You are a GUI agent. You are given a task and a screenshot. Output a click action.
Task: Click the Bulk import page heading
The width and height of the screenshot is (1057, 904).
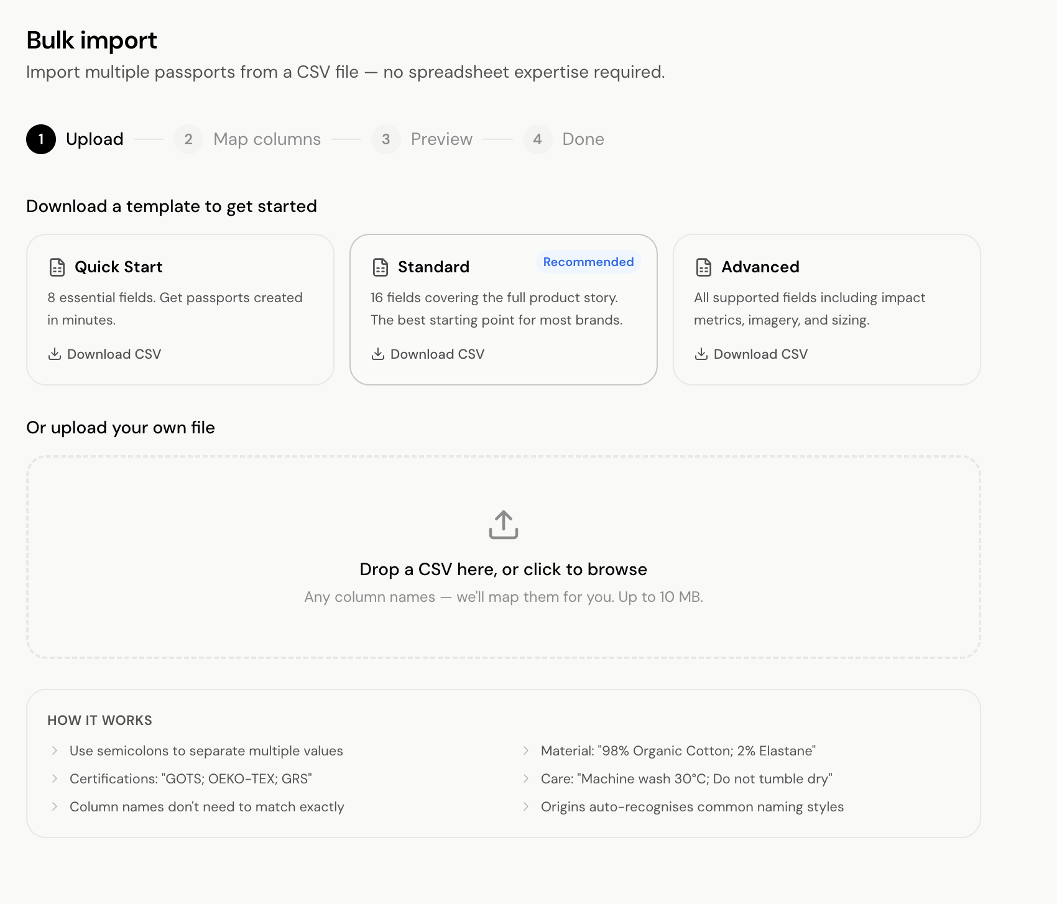coord(91,40)
